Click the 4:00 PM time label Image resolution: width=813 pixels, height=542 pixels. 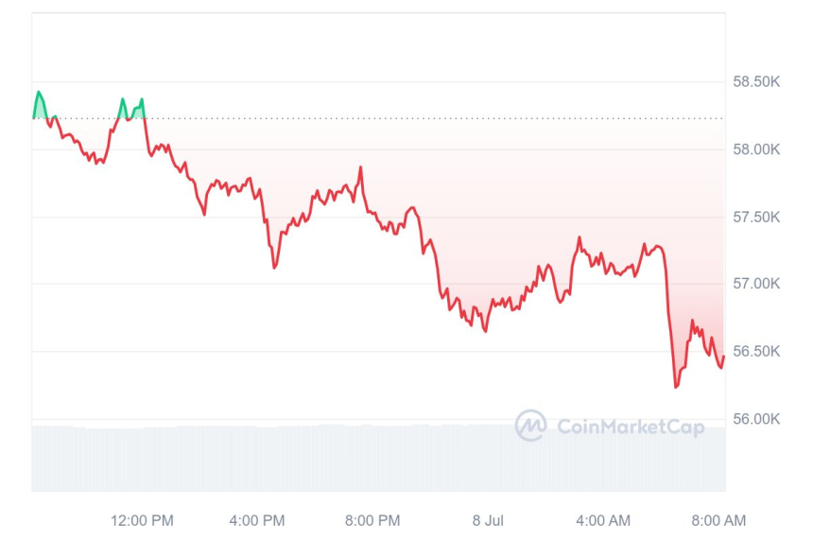tap(257, 520)
